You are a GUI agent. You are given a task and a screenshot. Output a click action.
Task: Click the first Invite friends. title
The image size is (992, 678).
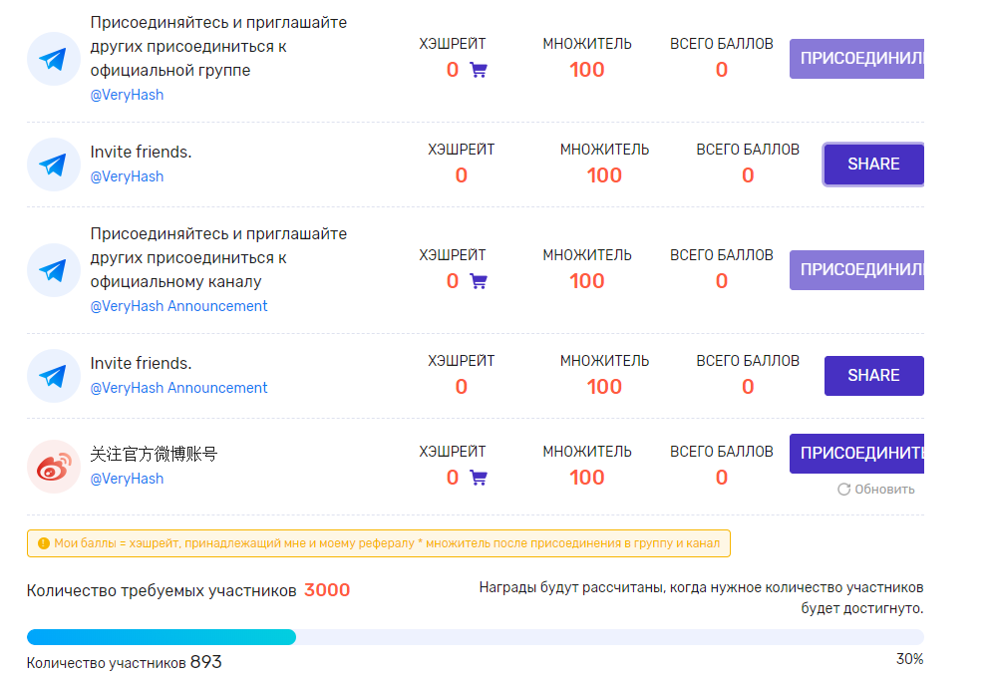pos(142,152)
